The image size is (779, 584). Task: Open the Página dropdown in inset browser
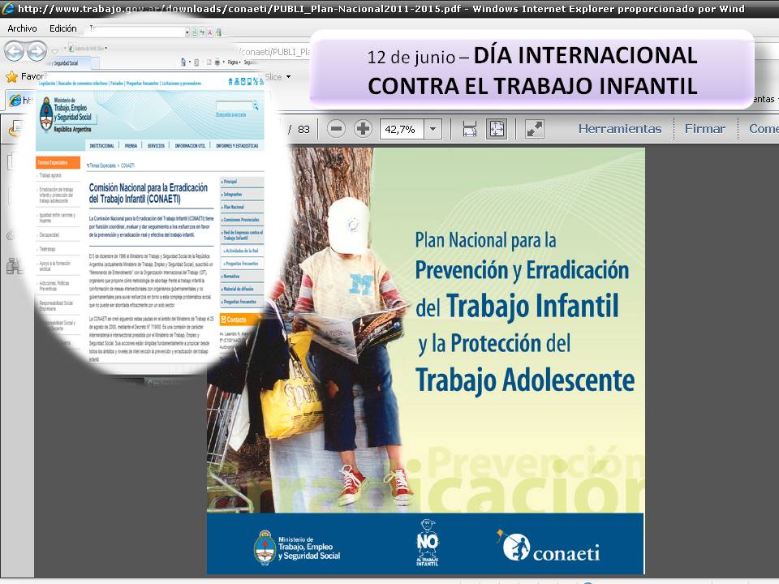pyautogui.click(x=234, y=62)
